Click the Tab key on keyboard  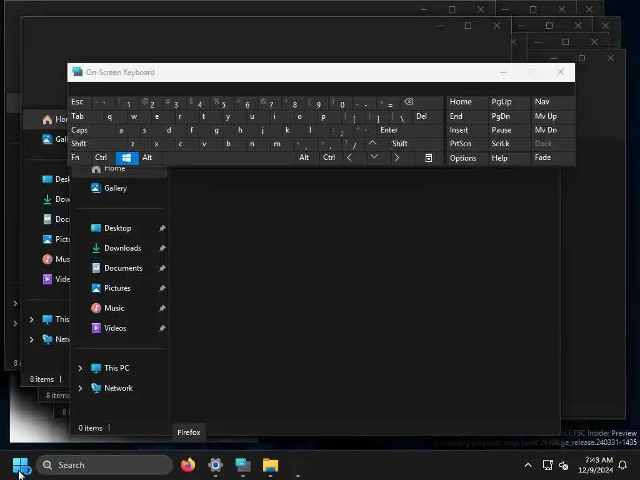pyautogui.click(x=85, y=116)
